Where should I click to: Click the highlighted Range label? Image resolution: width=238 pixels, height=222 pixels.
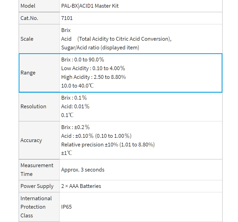pos(28,73)
